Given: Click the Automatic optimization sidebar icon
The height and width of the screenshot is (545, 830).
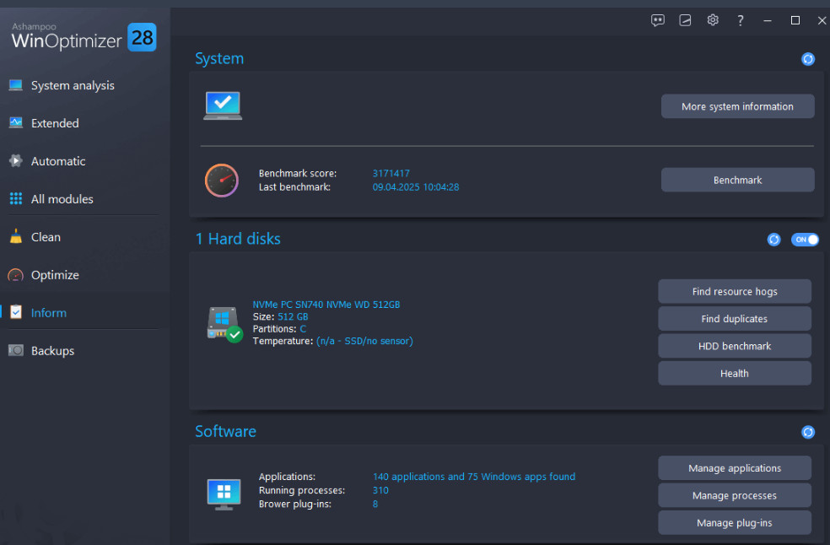Looking at the screenshot, I should (x=15, y=160).
